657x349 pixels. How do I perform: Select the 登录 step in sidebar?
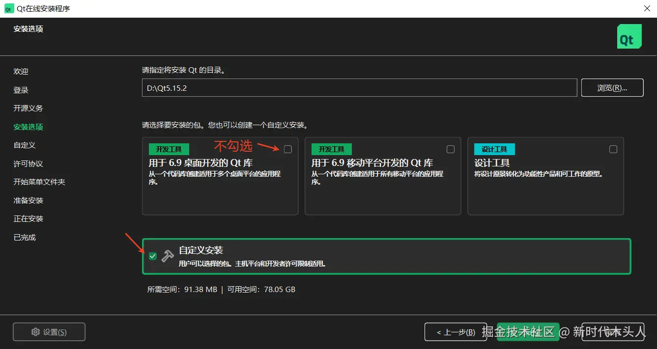click(21, 90)
